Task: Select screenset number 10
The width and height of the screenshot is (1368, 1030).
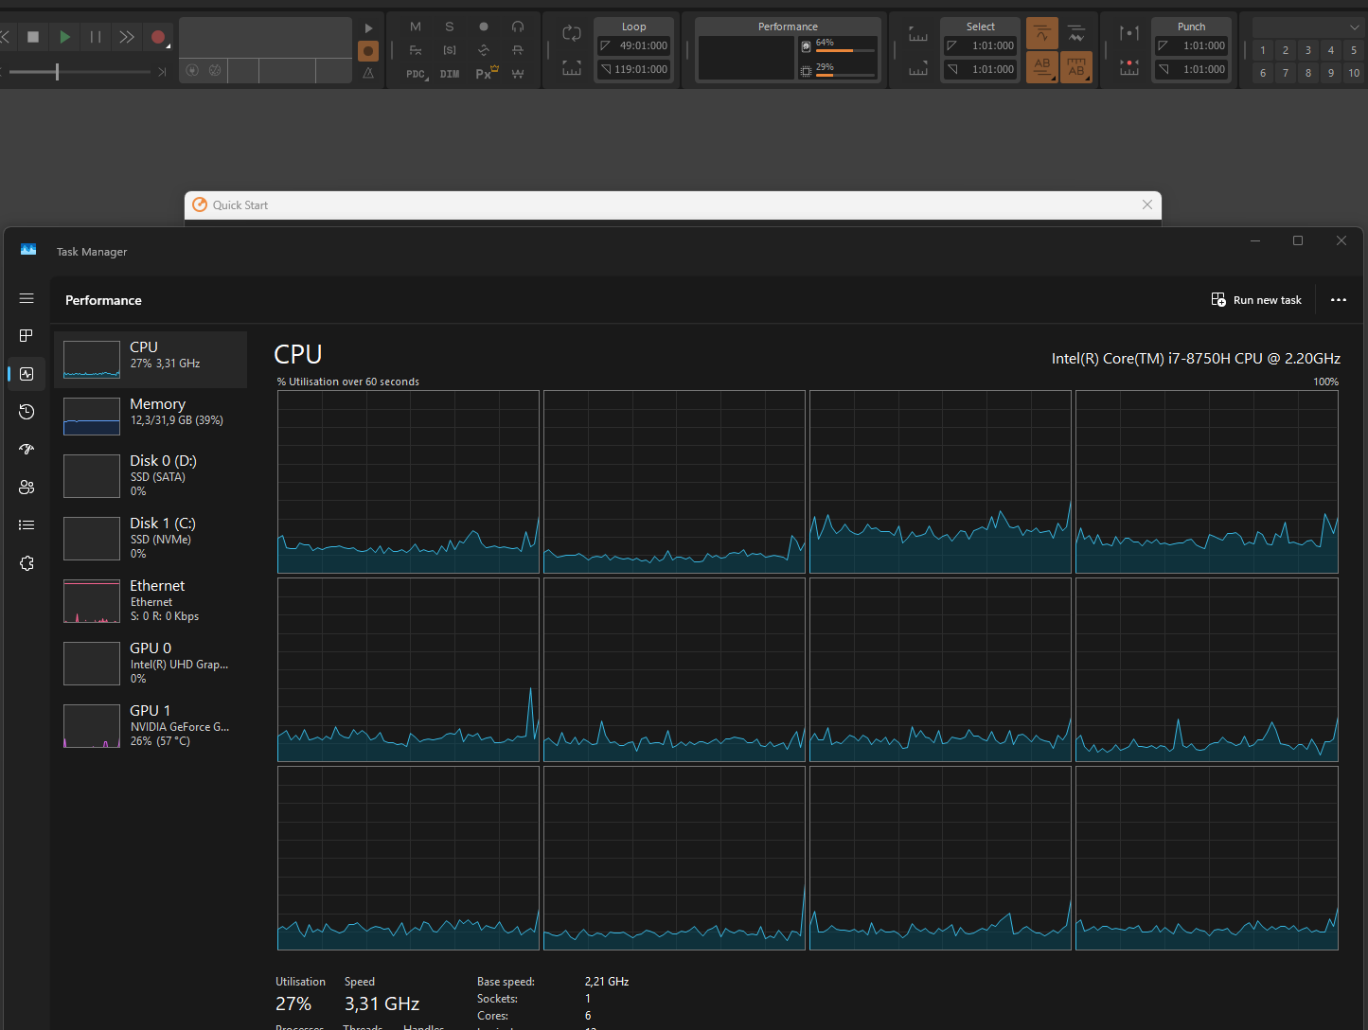Action: tap(1354, 73)
